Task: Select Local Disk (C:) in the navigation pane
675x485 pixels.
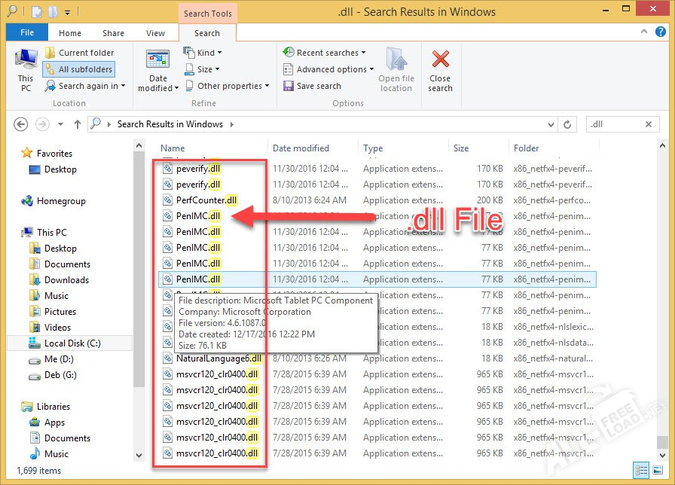Action: coord(72,343)
